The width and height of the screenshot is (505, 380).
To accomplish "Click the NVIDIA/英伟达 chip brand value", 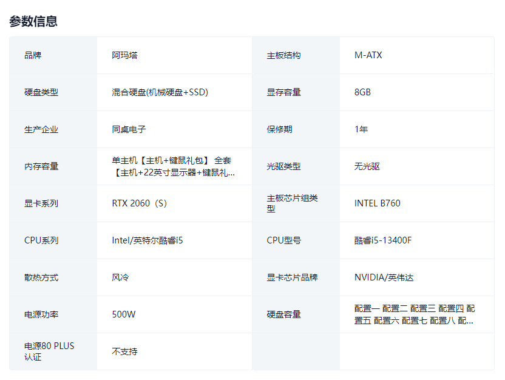I will [384, 277].
